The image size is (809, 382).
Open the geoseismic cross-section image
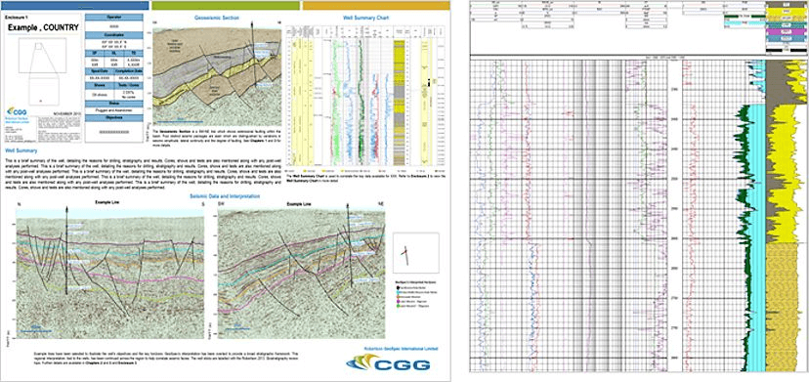[x=216, y=75]
